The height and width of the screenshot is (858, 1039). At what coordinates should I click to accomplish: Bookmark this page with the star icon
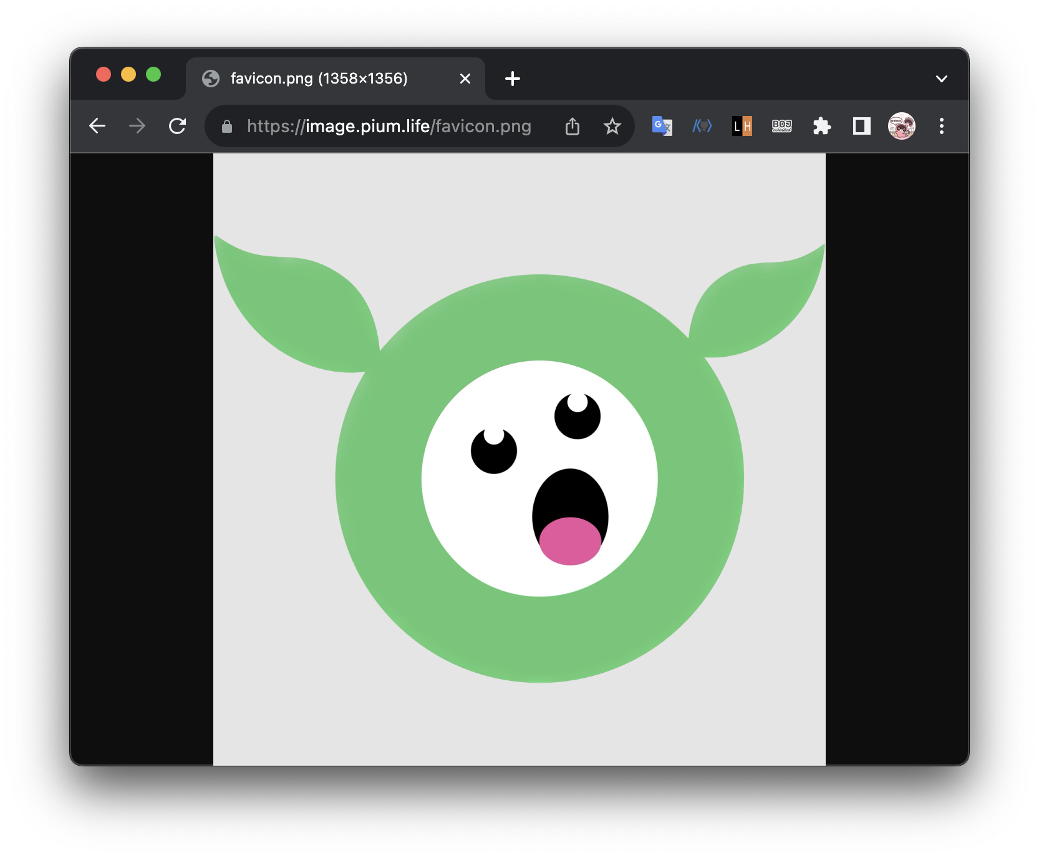pyautogui.click(x=612, y=127)
